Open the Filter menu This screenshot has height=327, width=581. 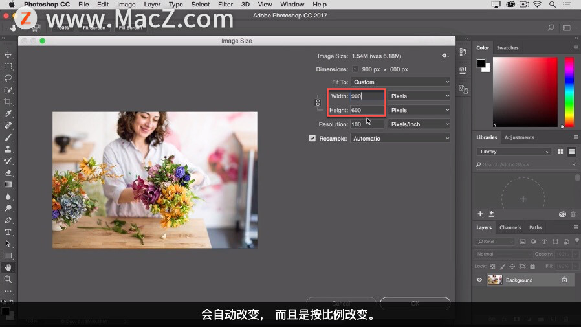tap(225, 5)
